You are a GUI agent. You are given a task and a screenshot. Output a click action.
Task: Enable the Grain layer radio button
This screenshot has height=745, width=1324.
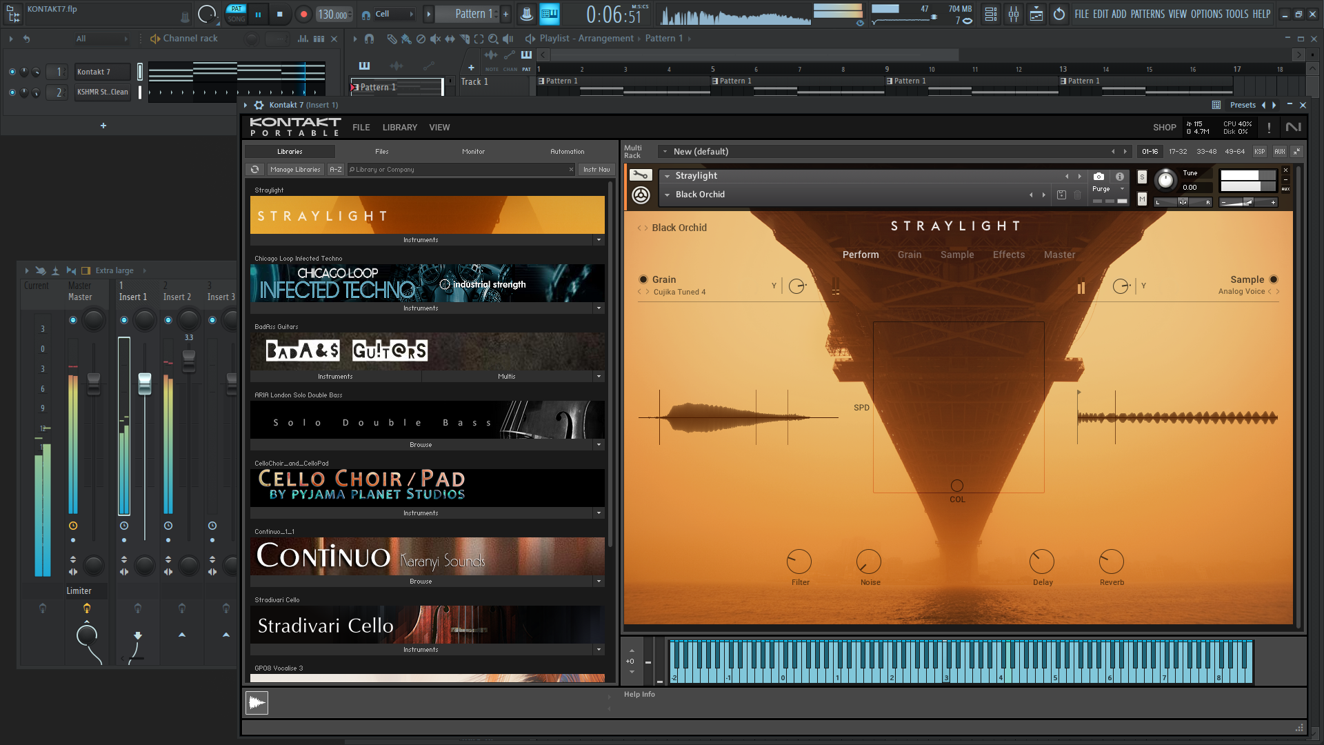coord(643,279)
